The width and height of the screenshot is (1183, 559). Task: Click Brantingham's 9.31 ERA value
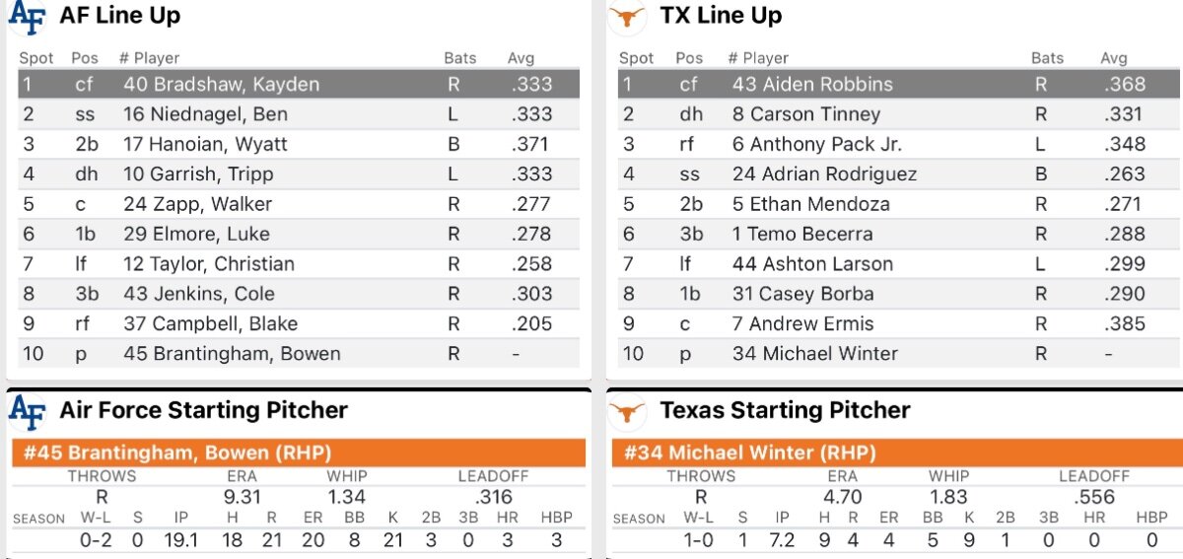(243, 497)
